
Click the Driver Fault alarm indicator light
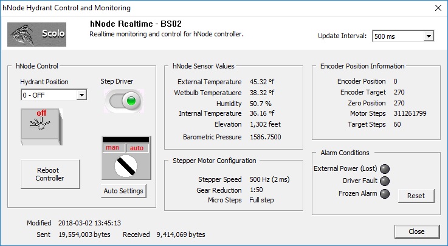pyautogui.click(x=385, y=181)
